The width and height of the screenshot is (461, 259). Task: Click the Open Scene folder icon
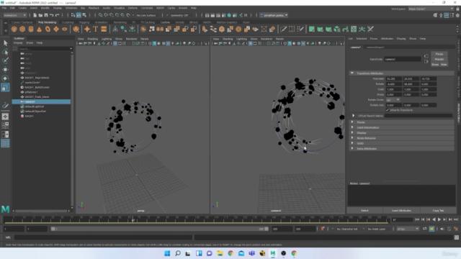tap(40, 15)
